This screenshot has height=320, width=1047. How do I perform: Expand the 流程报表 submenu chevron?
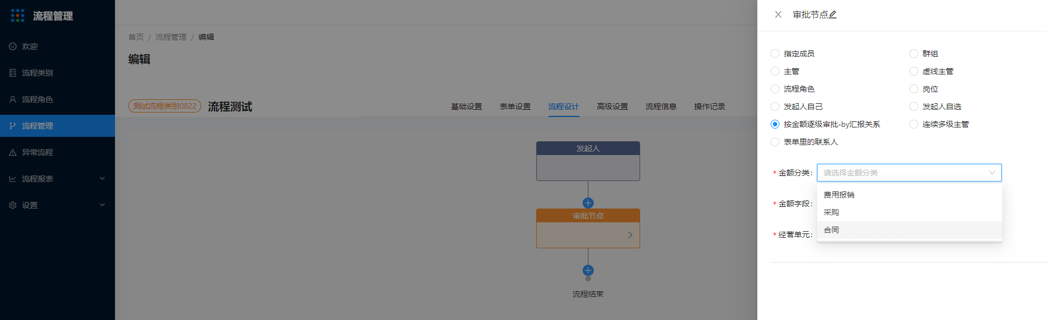coord(102,179)
